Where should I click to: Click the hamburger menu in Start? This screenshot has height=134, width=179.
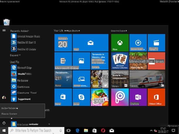point(4,30)
